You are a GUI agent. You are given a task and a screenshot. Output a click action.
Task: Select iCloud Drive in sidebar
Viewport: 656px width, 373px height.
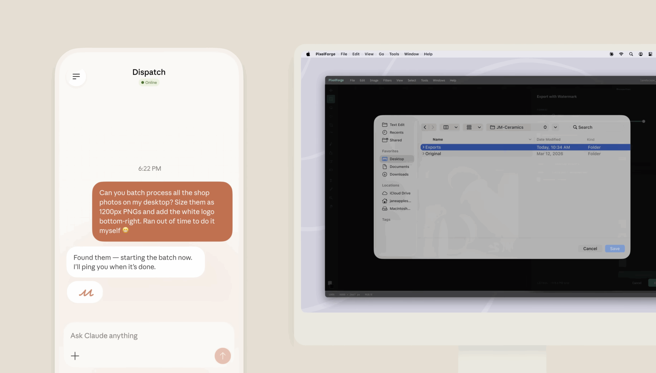coord(399,193)
